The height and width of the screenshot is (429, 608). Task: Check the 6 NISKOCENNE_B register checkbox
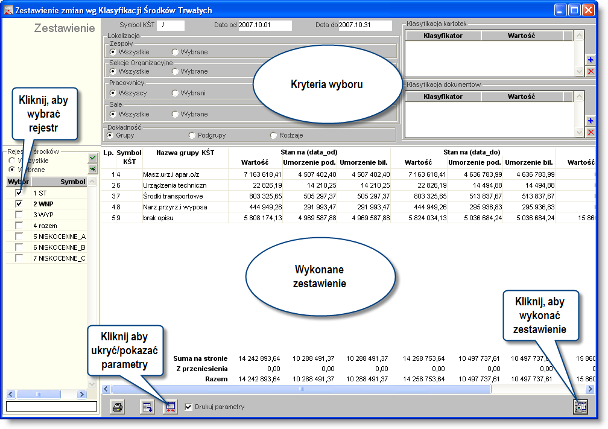[19, 247]
